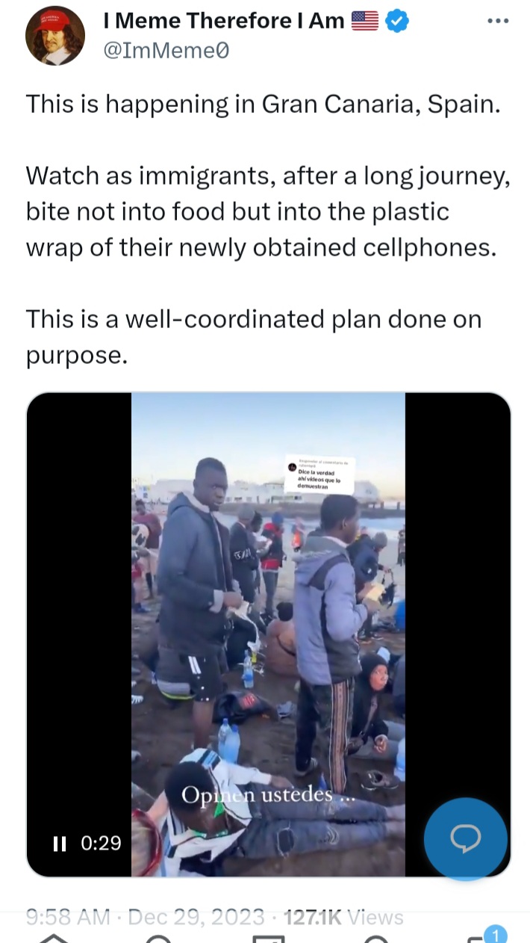This screenshot has width=530, height=943.
Task: Tap the blue floating reply bubble button
Action: point(466,839)
